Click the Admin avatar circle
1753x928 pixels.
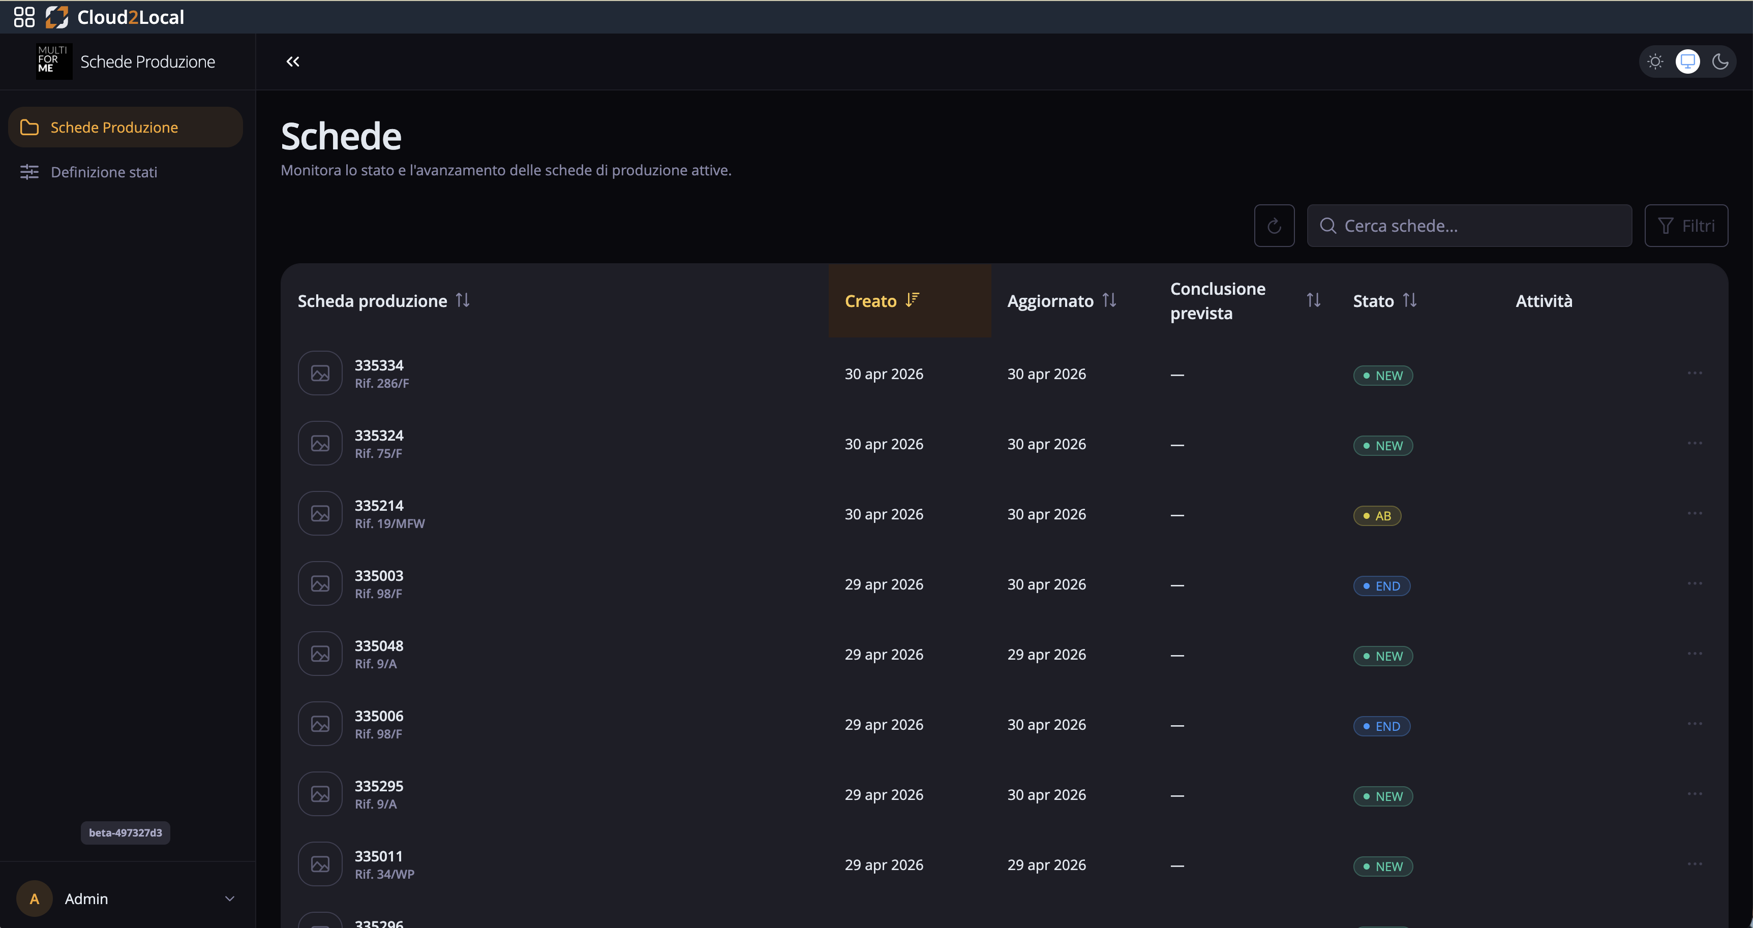pos(34,899)
